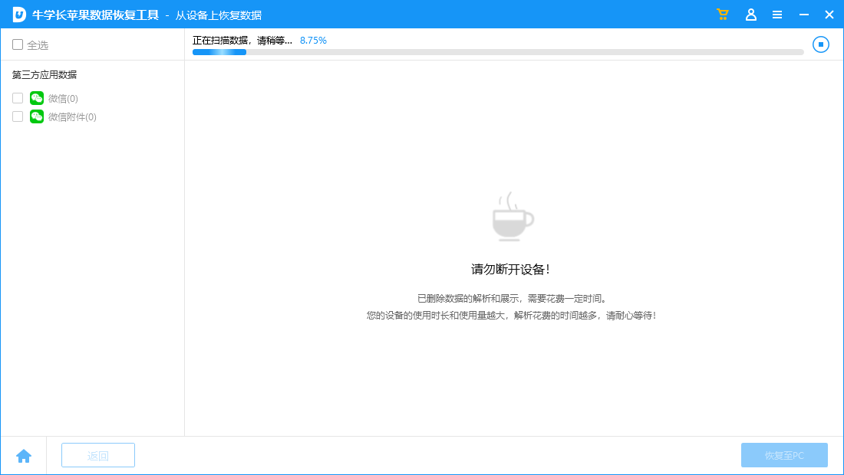Stop scanning with the circular stop icon
Image resolution: width=844 pixels, height=475 pixels.
point(820,44)
